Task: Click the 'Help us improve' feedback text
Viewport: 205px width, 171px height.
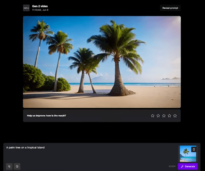Action: 46,116
